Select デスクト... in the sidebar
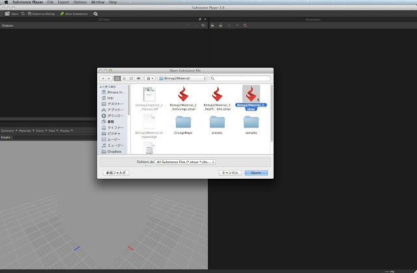Screen dimensions: 417x273 (x=113, y=104)
